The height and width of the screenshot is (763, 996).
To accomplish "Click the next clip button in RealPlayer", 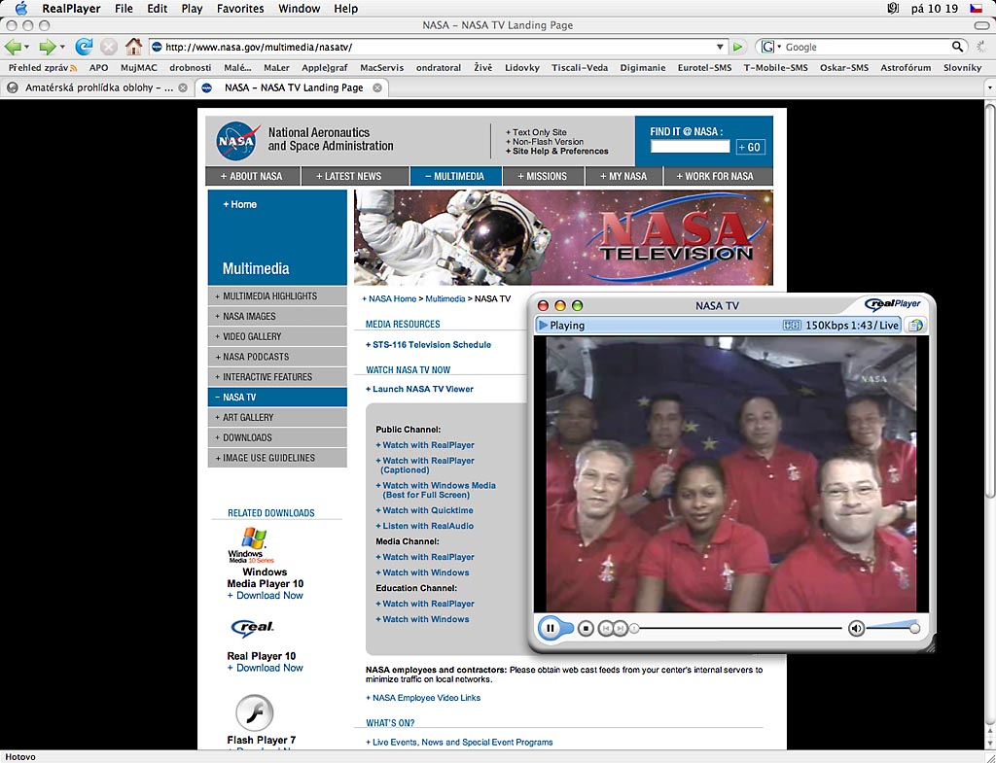I will [x=620, y=629].
